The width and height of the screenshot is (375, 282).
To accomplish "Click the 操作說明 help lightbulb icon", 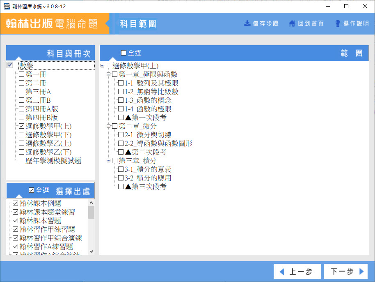I will pyautogui.click(x=338, y=23).
